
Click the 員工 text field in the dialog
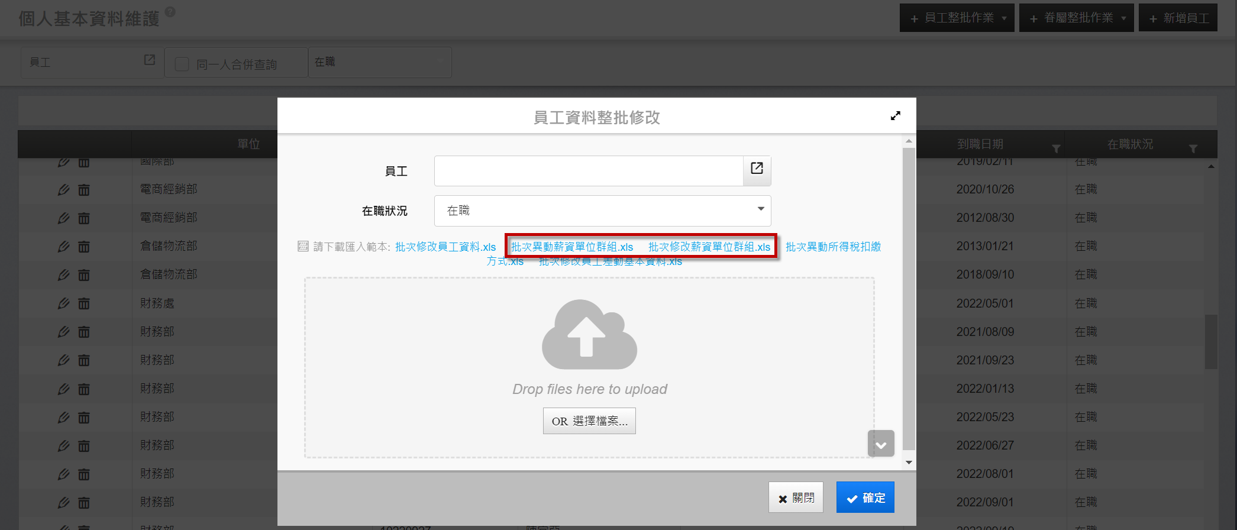[588, 171]
